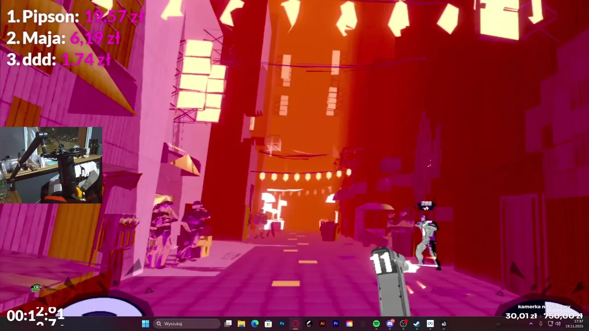
Task: Open Task View from the taskbar
Action: (x=228, y=324)
